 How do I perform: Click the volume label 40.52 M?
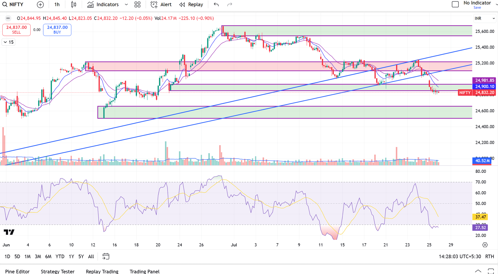tap(482, 161)
